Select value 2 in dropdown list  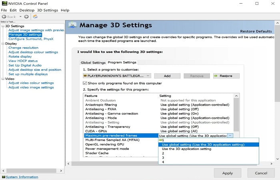click(x=208, y=153)
